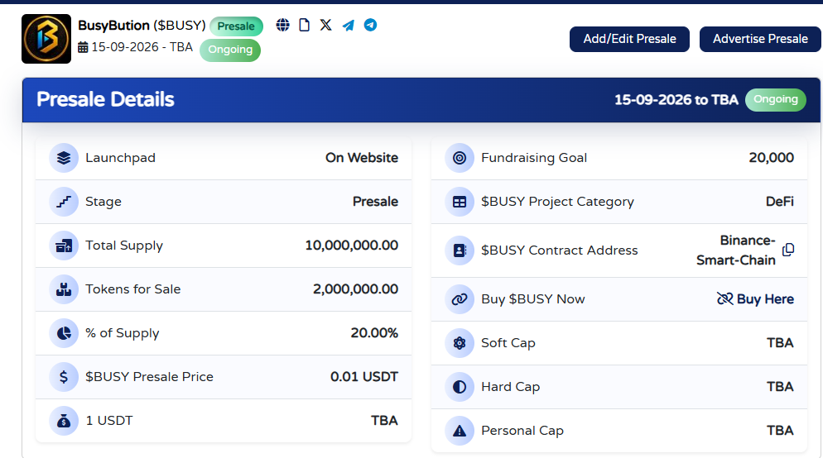Click the % of Supply pie chart icon

pyautogui.click(x=64, y=333)
